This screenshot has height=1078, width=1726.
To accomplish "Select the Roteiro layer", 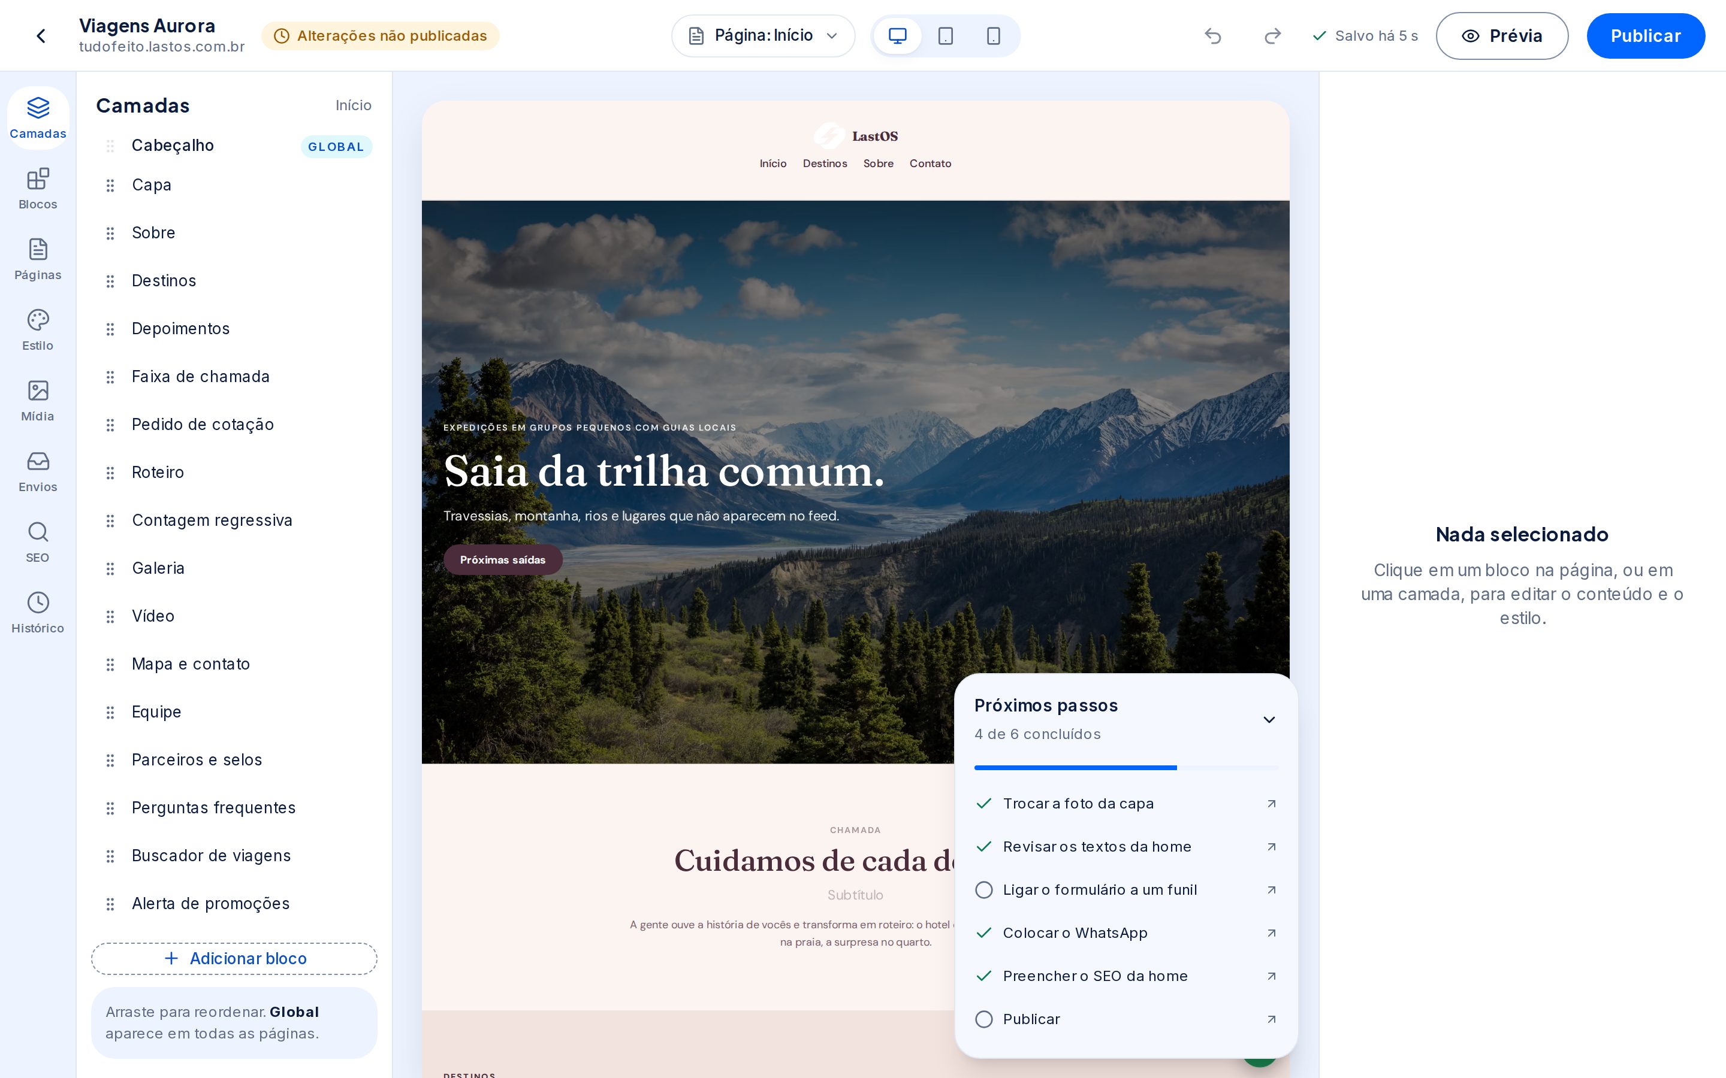I will pyautogui.click(x=234, y=473).
